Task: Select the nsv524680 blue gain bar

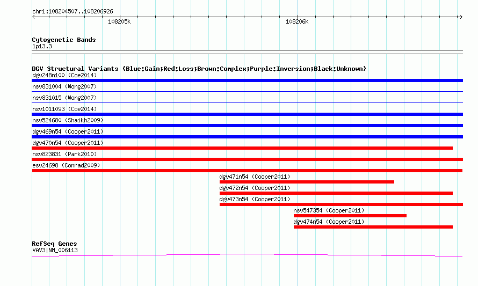Action: point(247,126)
